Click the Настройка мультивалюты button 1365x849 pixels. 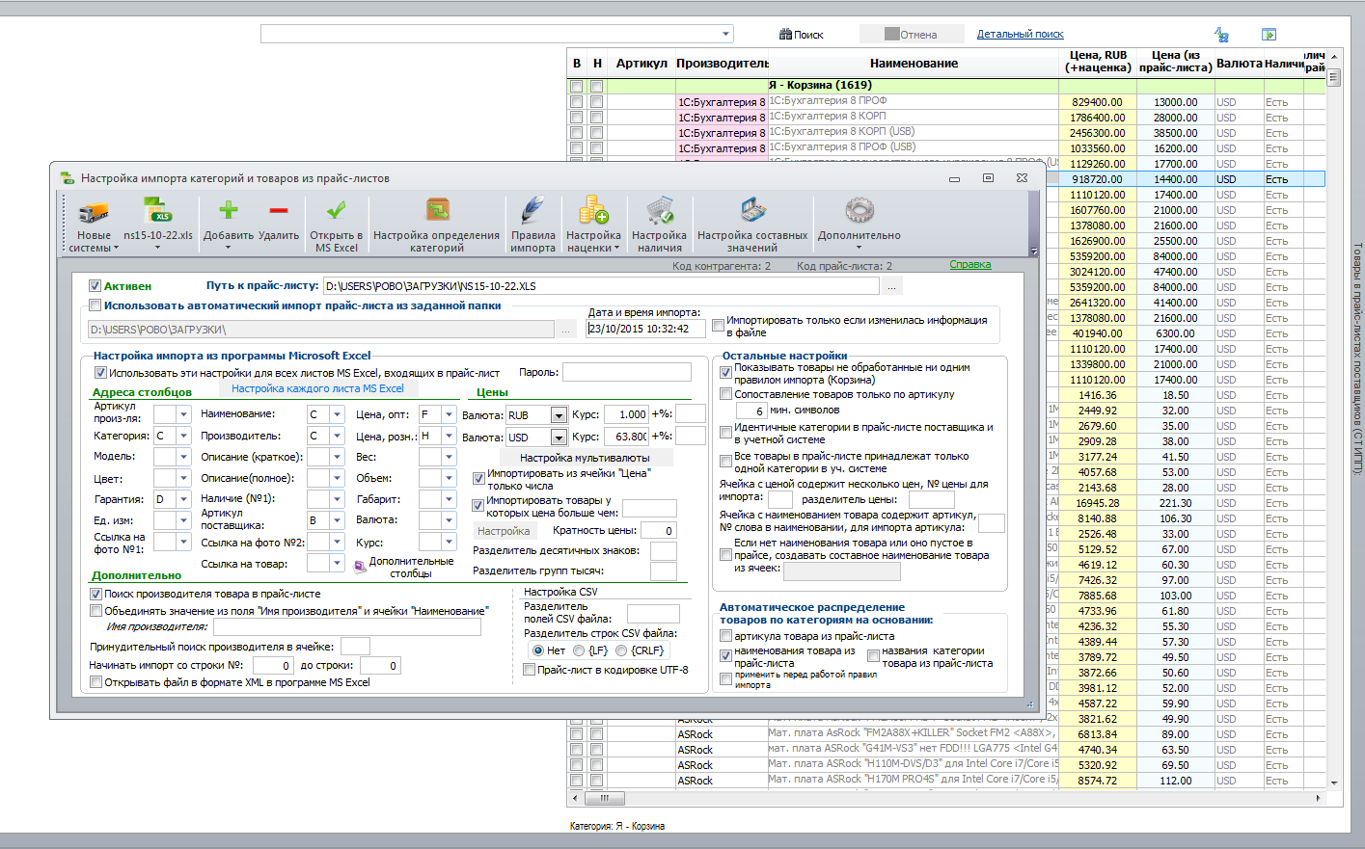(585, 458)
